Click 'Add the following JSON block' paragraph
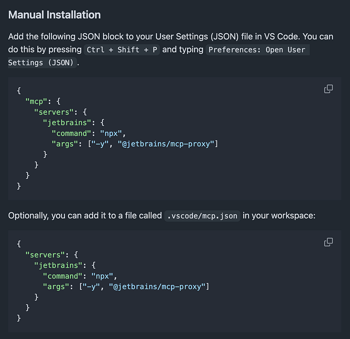 pos(171,50)
